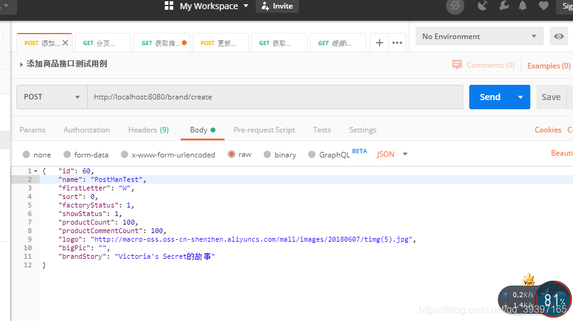Viewport: 573px width, 321px height.
Task: Open the Cookies link
Action: pyautogui.click(x=548, y=130)
